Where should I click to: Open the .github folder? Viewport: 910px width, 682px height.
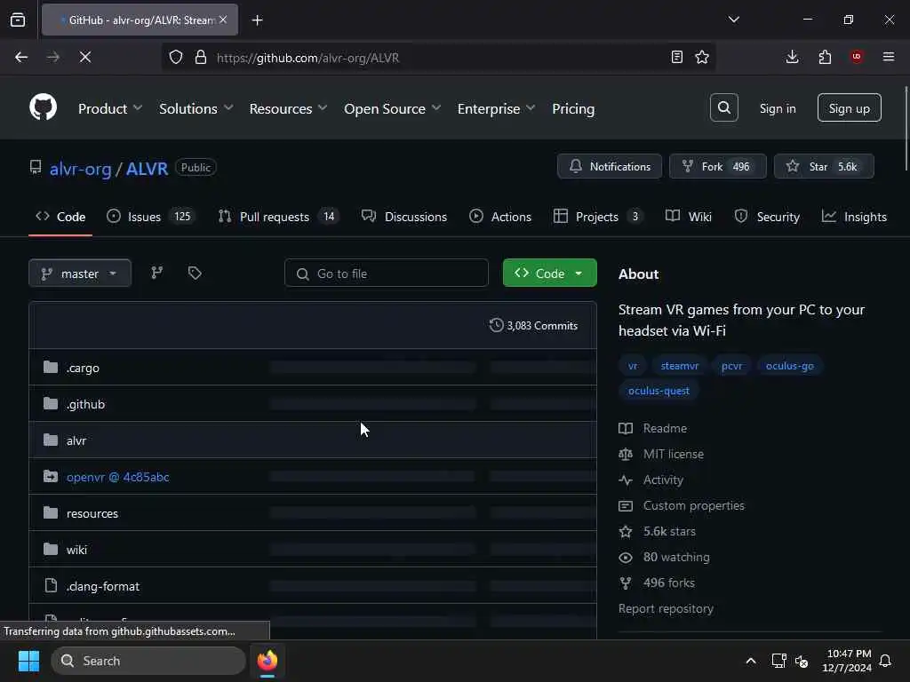click(x=85, y=404)
